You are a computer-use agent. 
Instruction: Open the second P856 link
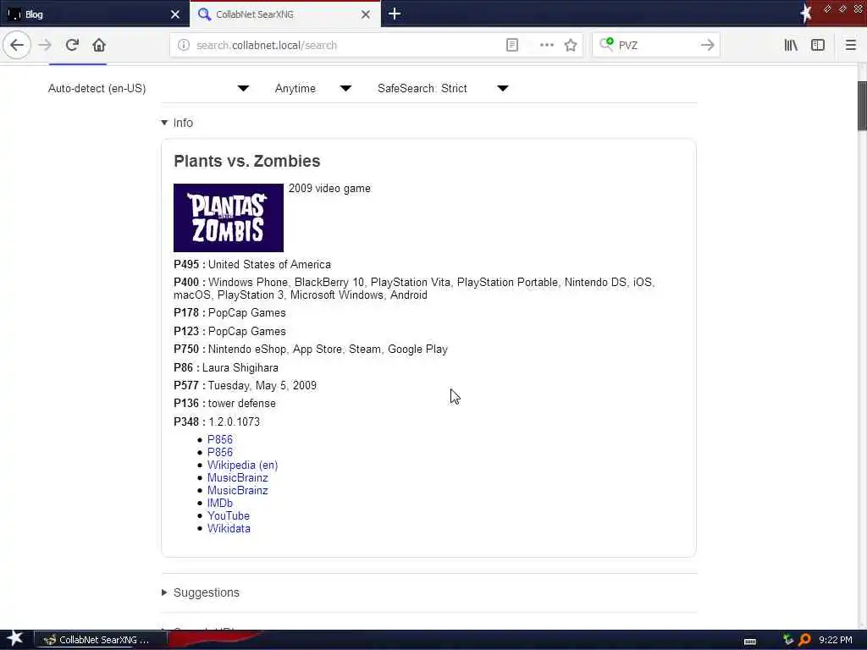(219, 452)
